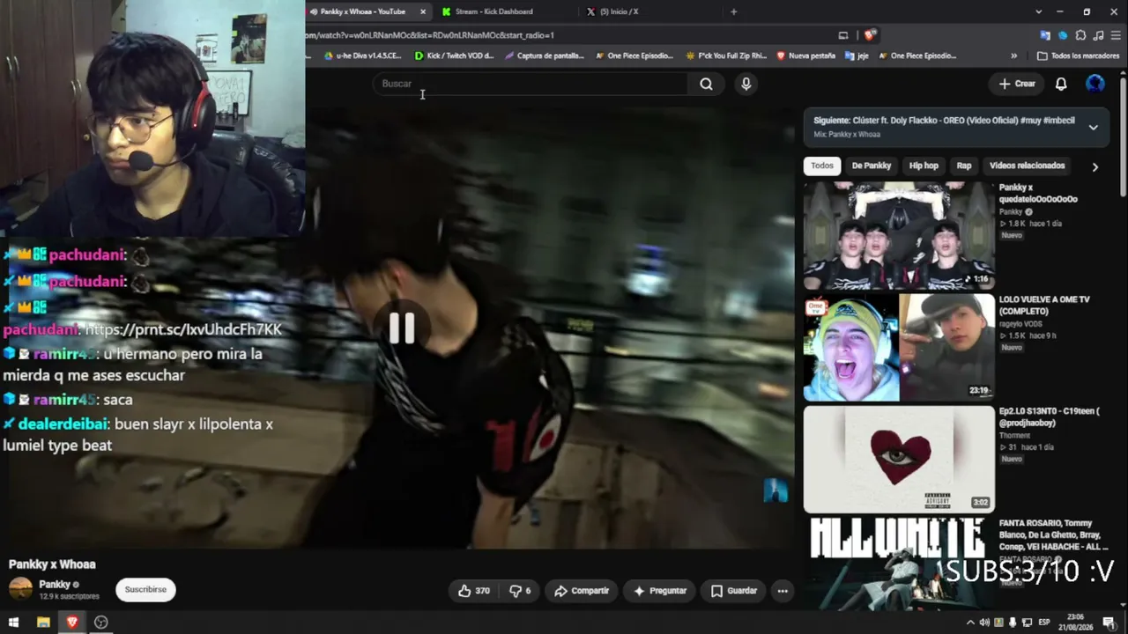Open the ESP keyboard language indicator
The width and height of the screenshot is (1128, 634).
tap(1044, 623)
